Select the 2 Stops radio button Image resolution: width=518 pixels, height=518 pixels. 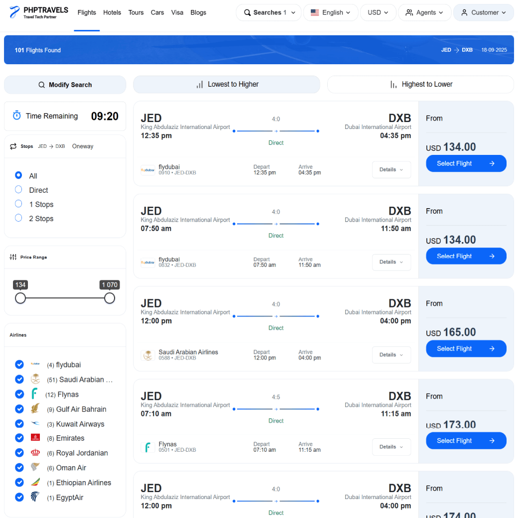pyautogui.click(x=18, y=218)
